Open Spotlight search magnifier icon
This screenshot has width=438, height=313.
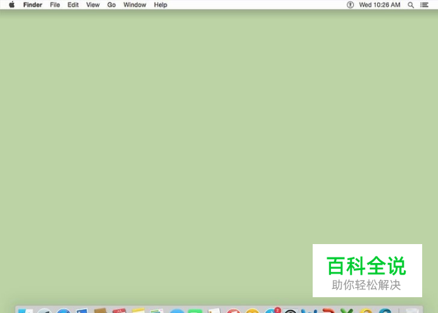[x=411, y=5]
